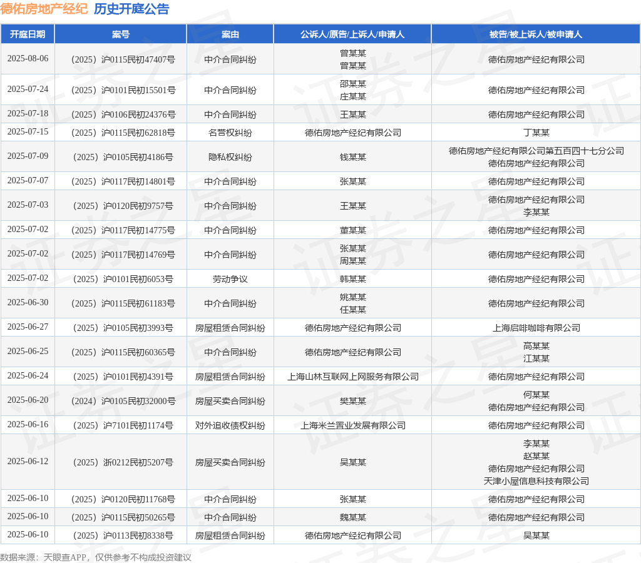Screen dimensions: 641x563
Task: Click the 被告/被上诉人/被申请人 column header
Action: [536, 34]
